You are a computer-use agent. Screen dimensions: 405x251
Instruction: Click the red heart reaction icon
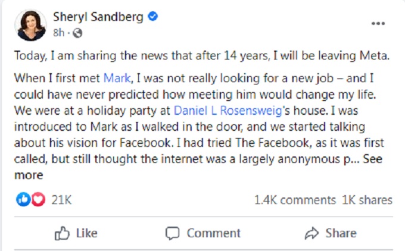pos(38,199)
